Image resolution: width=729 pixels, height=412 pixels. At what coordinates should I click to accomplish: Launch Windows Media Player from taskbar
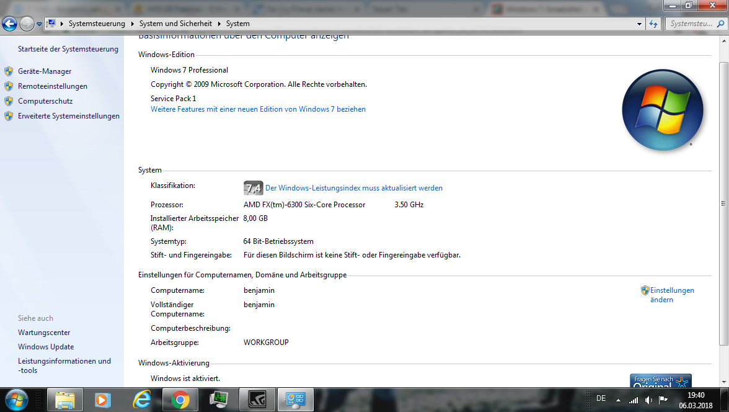pyautogui.click(x=103, y=400)
